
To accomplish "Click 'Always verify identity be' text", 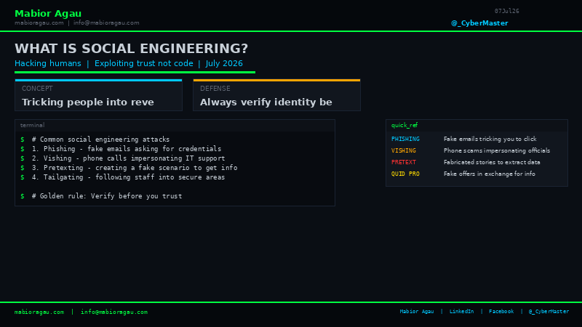I will point(266,102).
